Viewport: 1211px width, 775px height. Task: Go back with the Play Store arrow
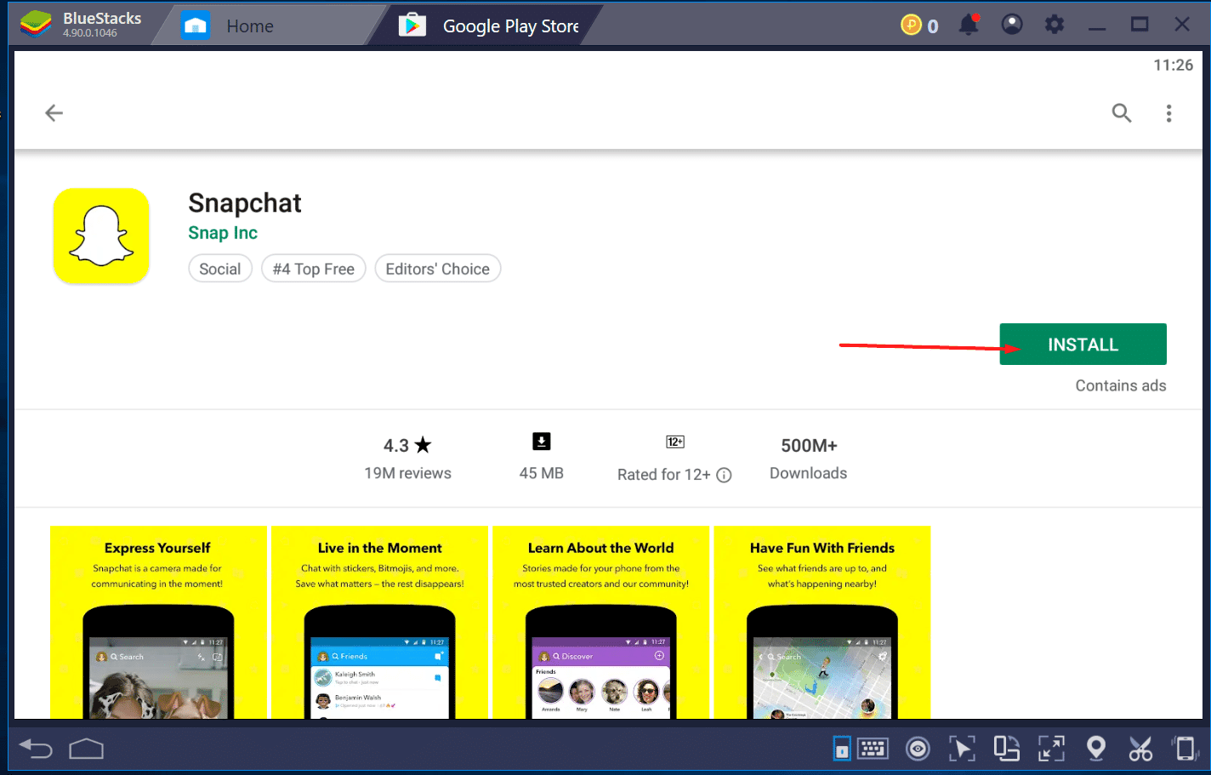pyautogui.click(x=54, y=113)
